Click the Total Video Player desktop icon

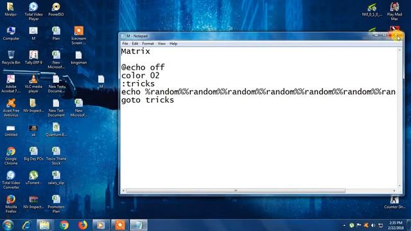coord(33,11)
